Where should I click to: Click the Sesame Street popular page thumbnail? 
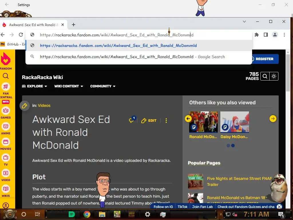click(195, 181)
